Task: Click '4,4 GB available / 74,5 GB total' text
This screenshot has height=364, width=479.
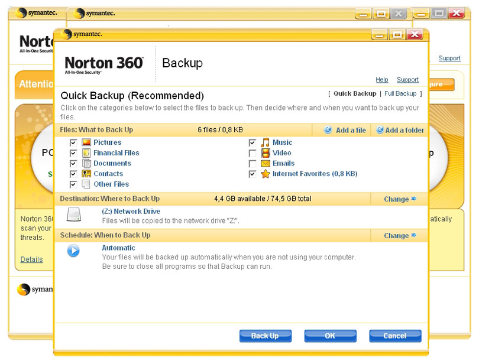Action: (263, 199)
